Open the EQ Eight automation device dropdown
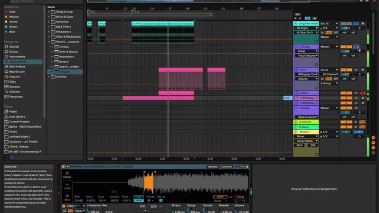The image size is (379, 213). pyautogui.click(x=306, y=28)
